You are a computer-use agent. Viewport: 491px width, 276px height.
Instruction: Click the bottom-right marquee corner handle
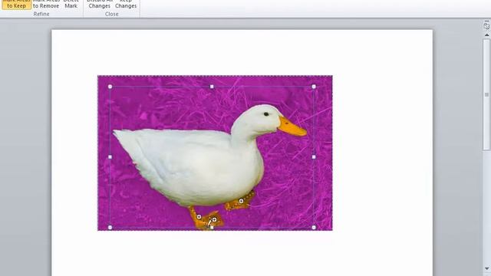314,228
